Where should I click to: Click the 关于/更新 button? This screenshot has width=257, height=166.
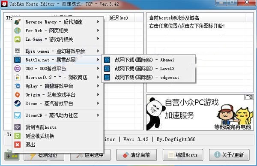pyautogui.click(x=229, y=155)
